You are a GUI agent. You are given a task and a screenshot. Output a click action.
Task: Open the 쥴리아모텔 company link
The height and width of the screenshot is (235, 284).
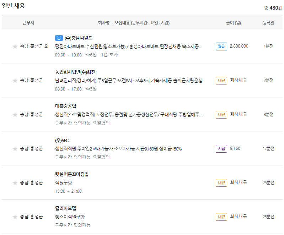click(65, 208)
